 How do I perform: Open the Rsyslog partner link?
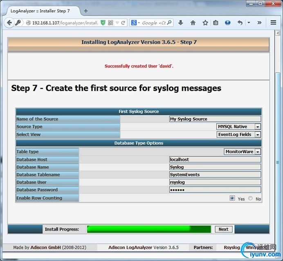coord(232,248)
